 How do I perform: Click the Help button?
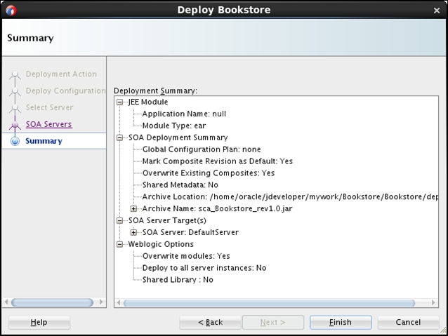pyautogui.click(x=39, y=322)
